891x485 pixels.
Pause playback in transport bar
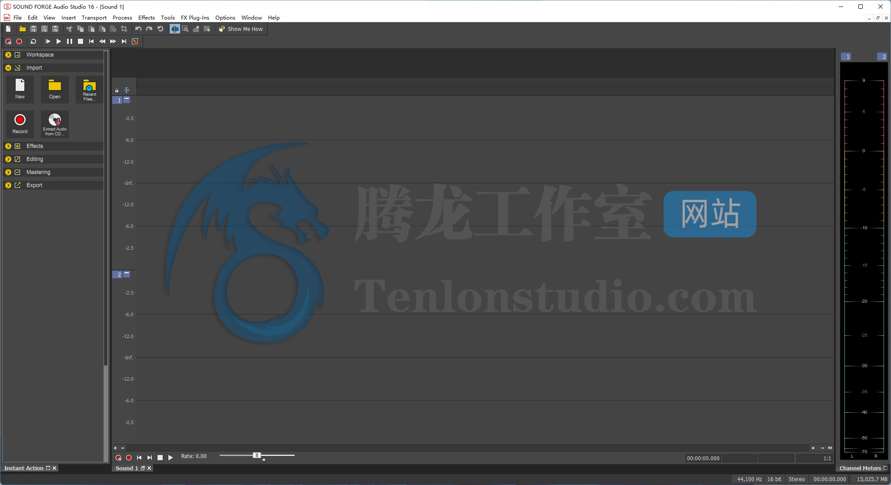tap(70, 41)
